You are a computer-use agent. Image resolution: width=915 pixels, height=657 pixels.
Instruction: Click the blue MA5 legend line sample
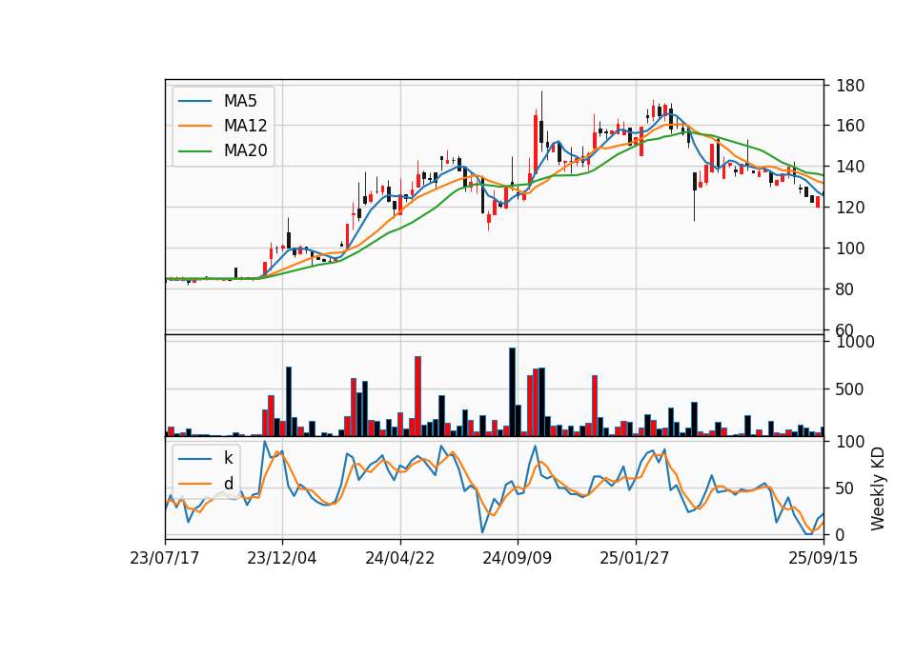coord(194,102)
